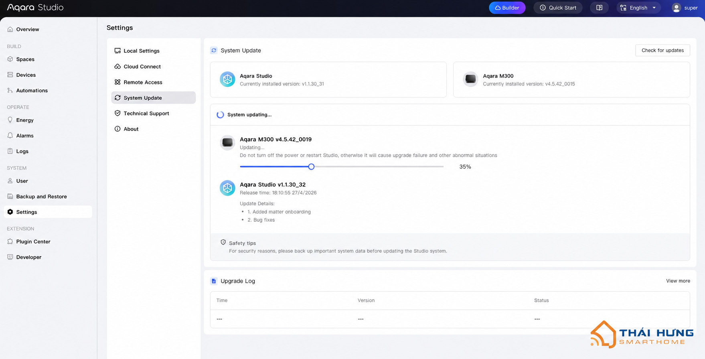Open View more upgrade log link
Image resolution: width=705 pixels, height=359 pixels.
678,281
